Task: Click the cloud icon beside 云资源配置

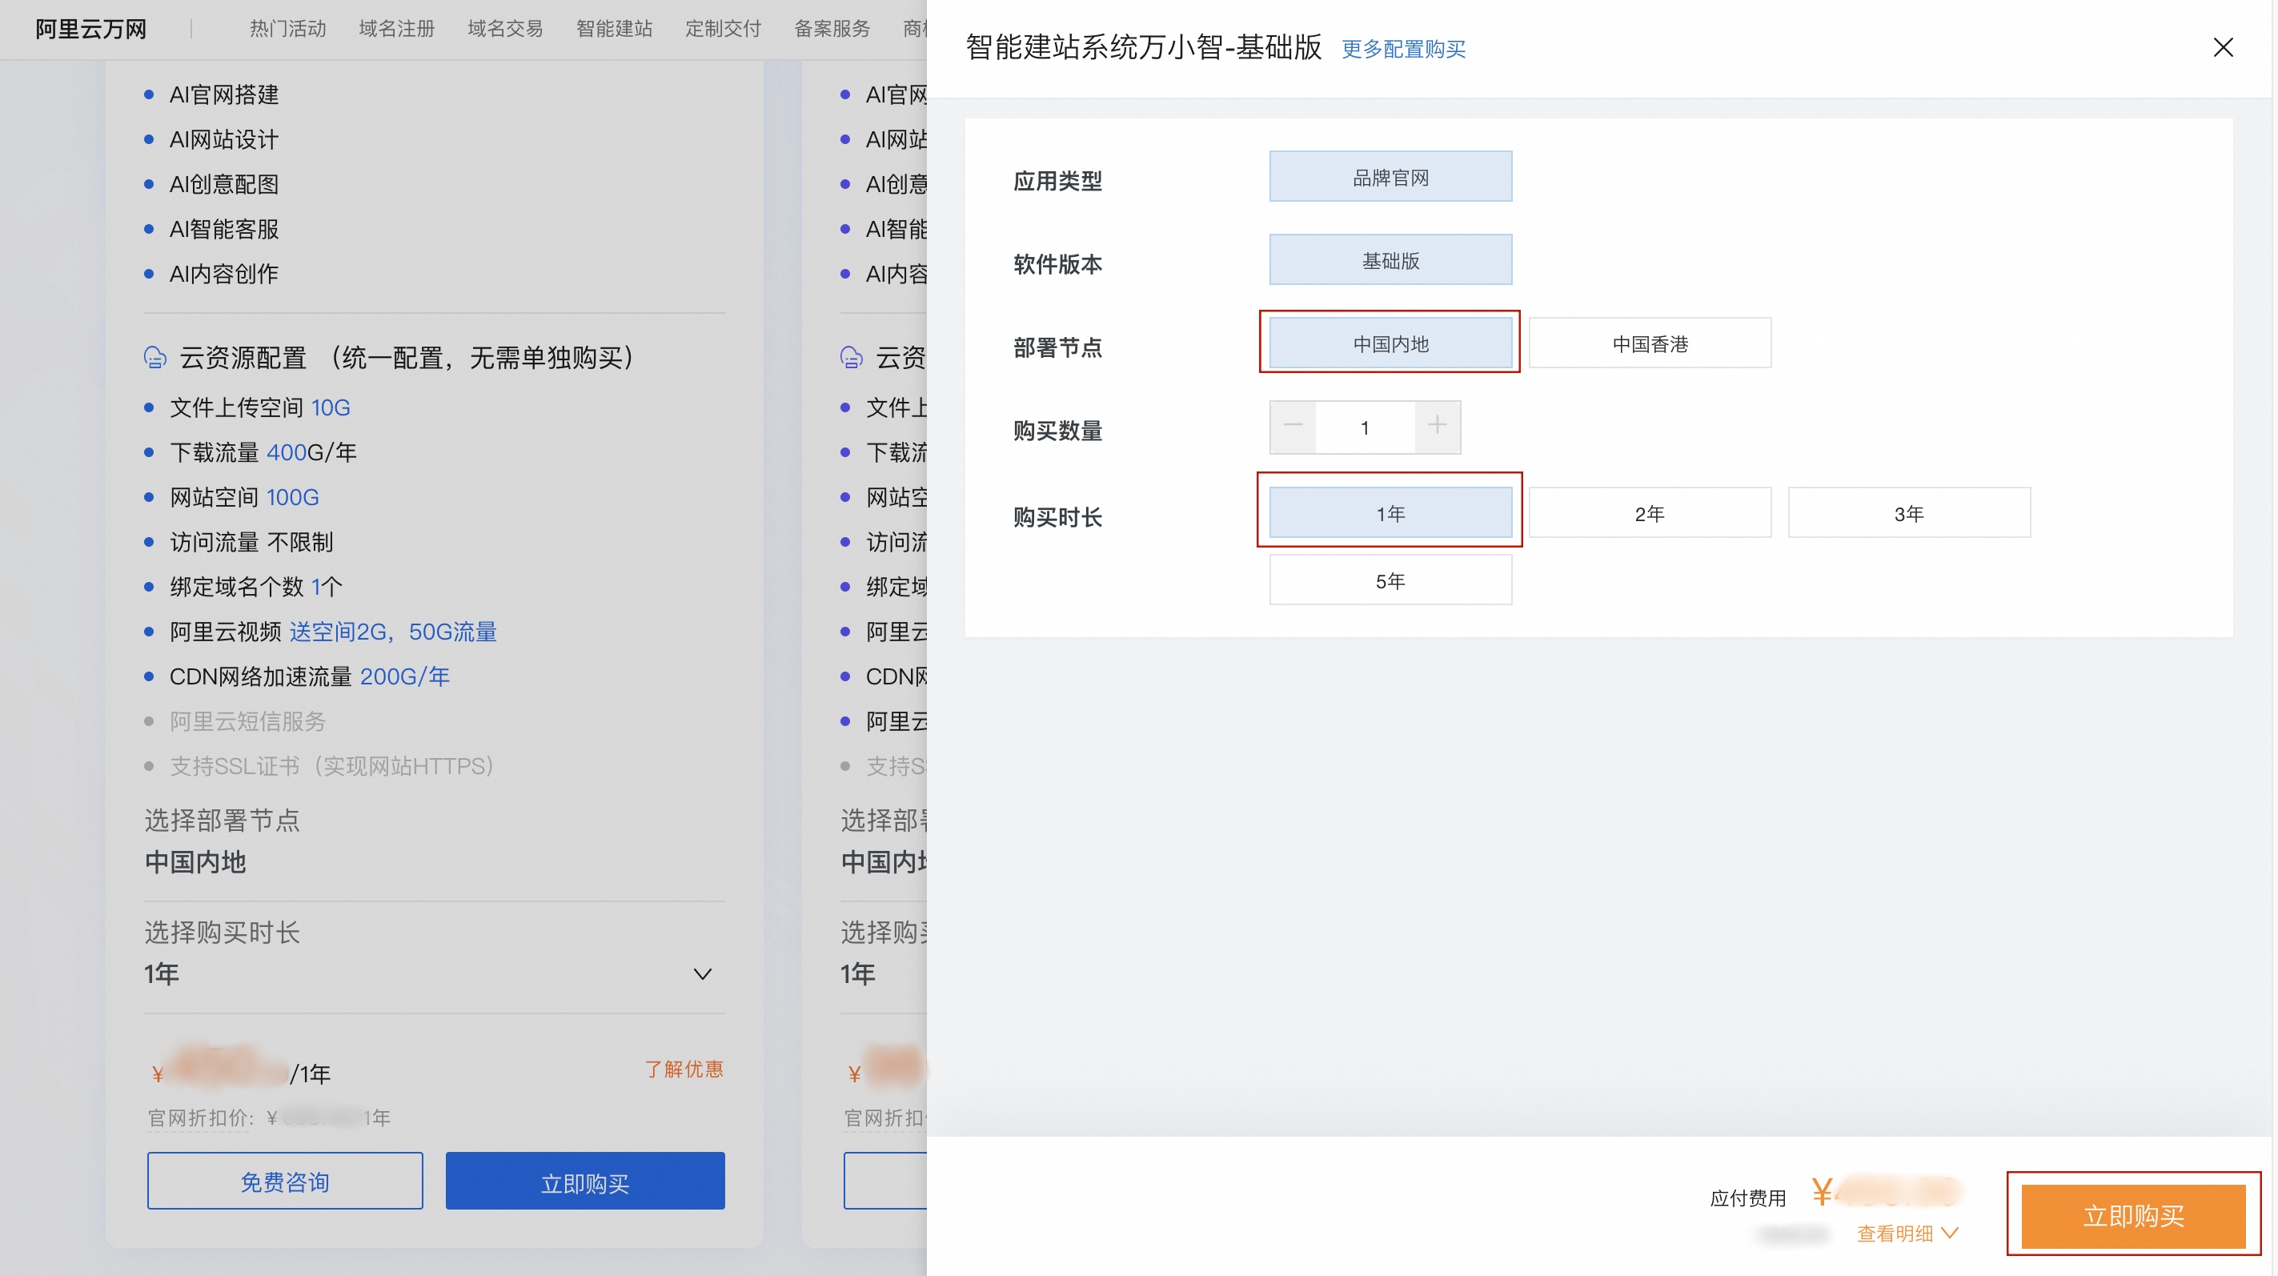Action: pos(154,357)
